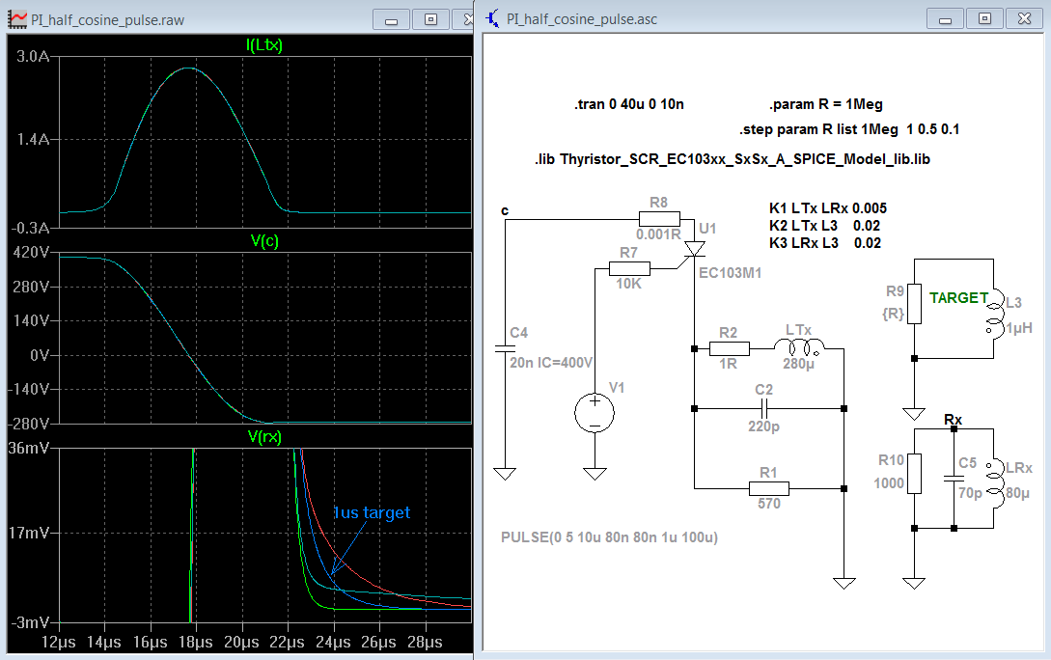Viewport: 1051px width, 660px height.
Task: Click the K2 LTx L3 0.02 coupling statement
Action: (x=824, y=226)
